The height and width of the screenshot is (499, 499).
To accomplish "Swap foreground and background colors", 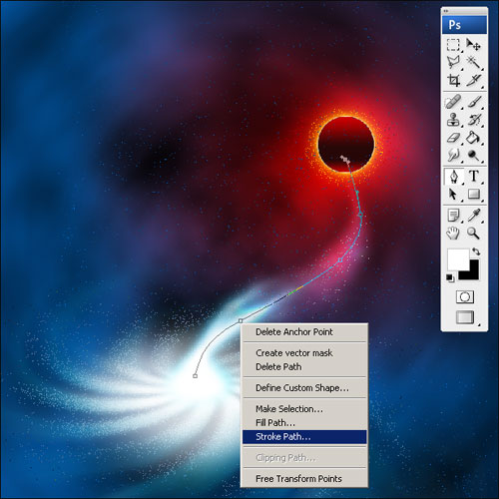I will 476,251.
